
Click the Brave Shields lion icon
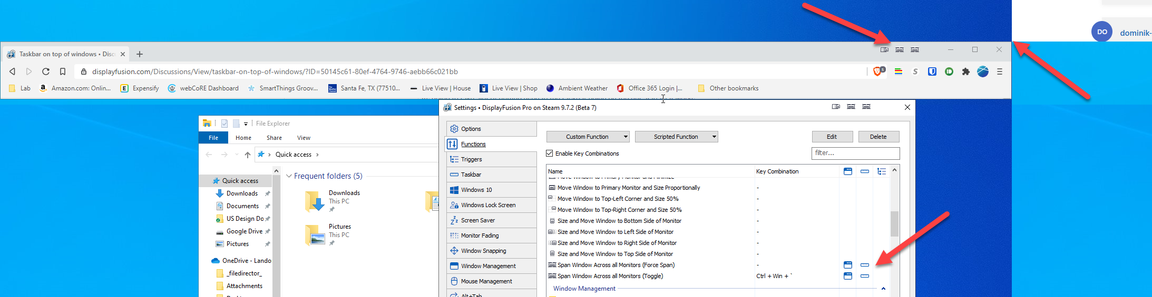877,71
